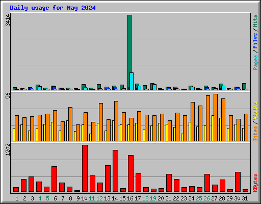Click the Visits axis value 56
This screenshot has width=261, height=204.
(8, 96)
